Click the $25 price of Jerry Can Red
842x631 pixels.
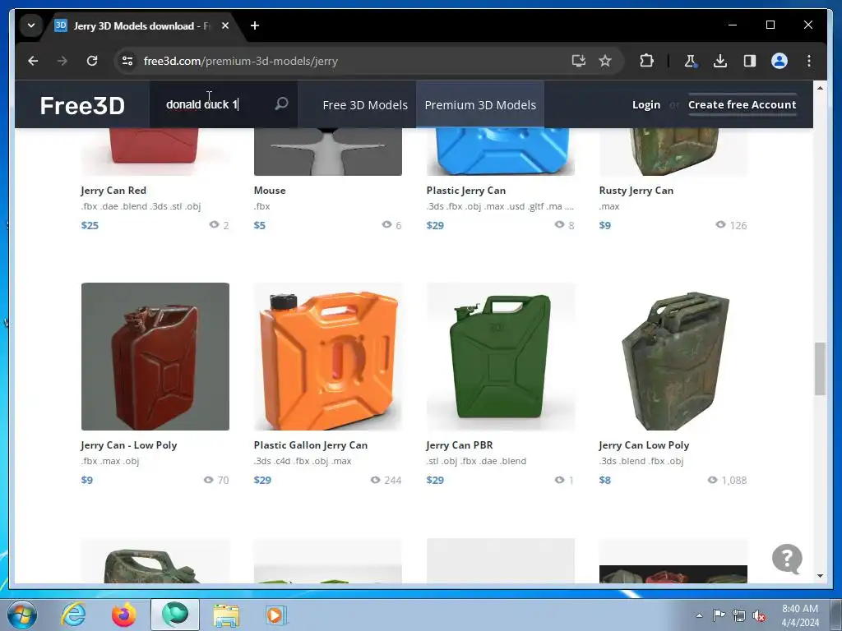point(90,225)
